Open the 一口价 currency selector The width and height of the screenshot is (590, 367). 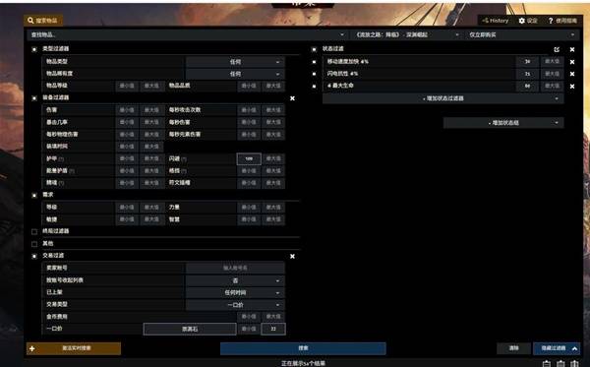pyautogui.click(x=190, y=329)
